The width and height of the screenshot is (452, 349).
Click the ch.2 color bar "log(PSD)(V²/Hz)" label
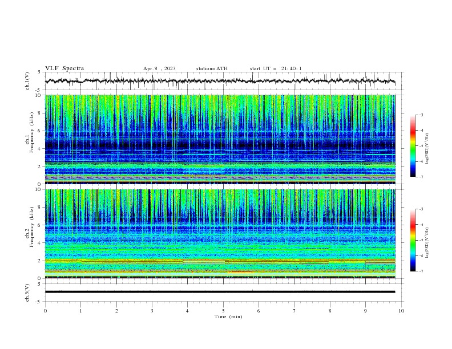point(427,243)
